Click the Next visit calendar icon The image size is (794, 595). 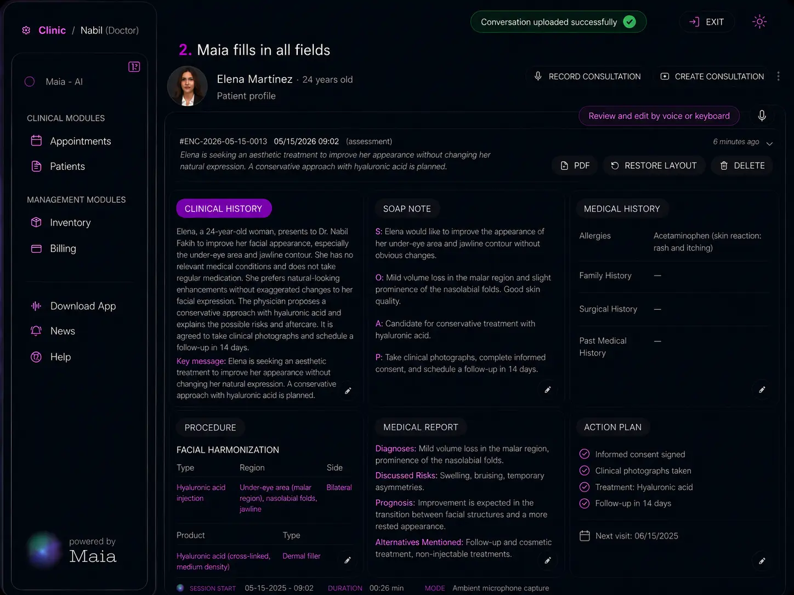(x=585, y=536)
